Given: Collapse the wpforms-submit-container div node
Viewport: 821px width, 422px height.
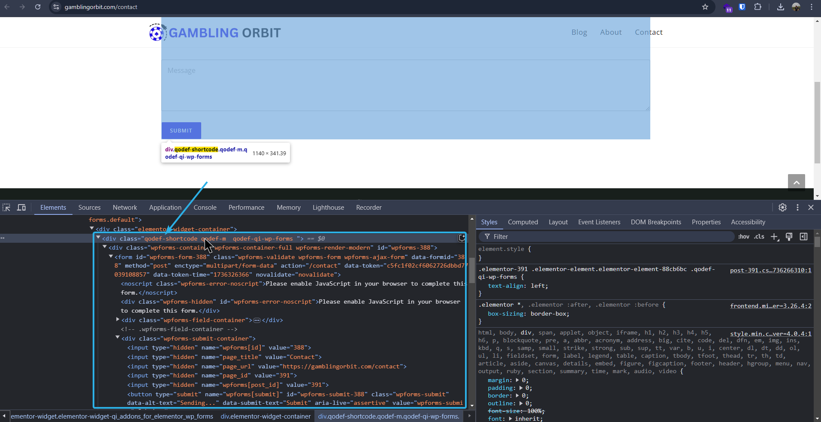Looking at the screenshot, I should [118, 338].
